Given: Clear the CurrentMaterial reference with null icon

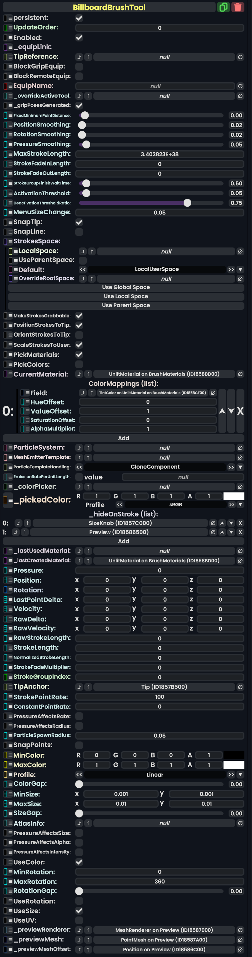Looking at the screenshot, I should pos(240,374).
